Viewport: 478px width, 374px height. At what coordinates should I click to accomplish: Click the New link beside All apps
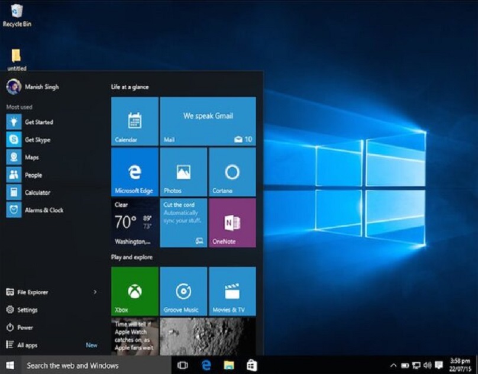click(92, 345)
